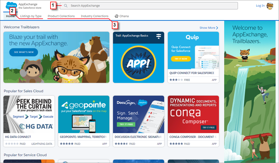
Task: Click the Welcome to AppExchange side banner
Action: coord(250,92)
